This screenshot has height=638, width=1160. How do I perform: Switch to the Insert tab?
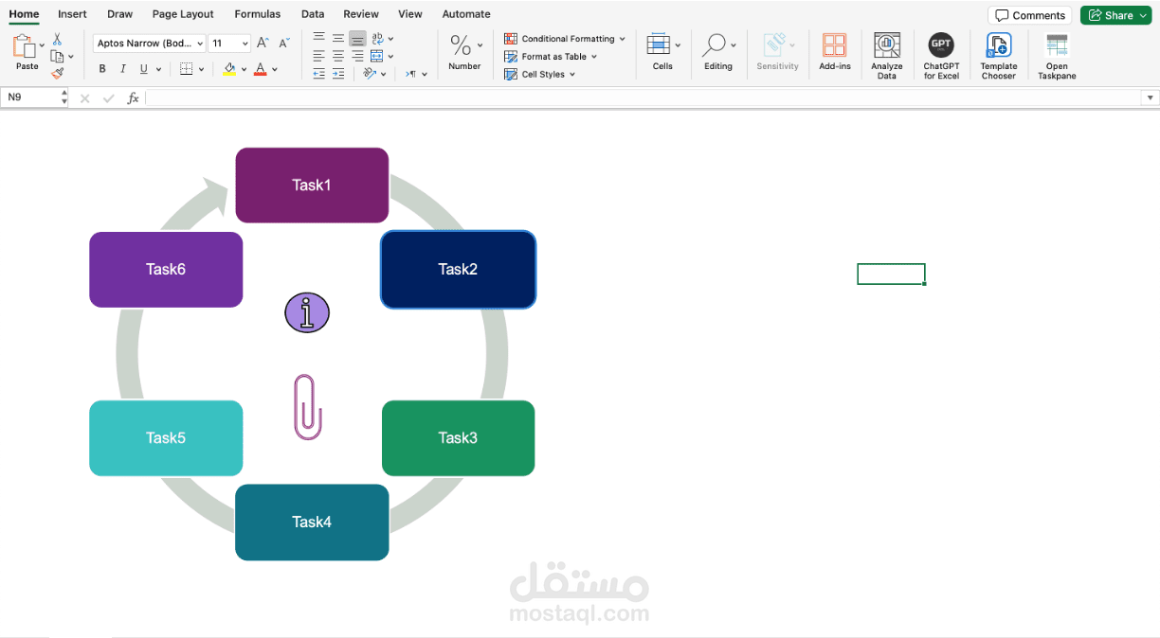tap(72, 14)
